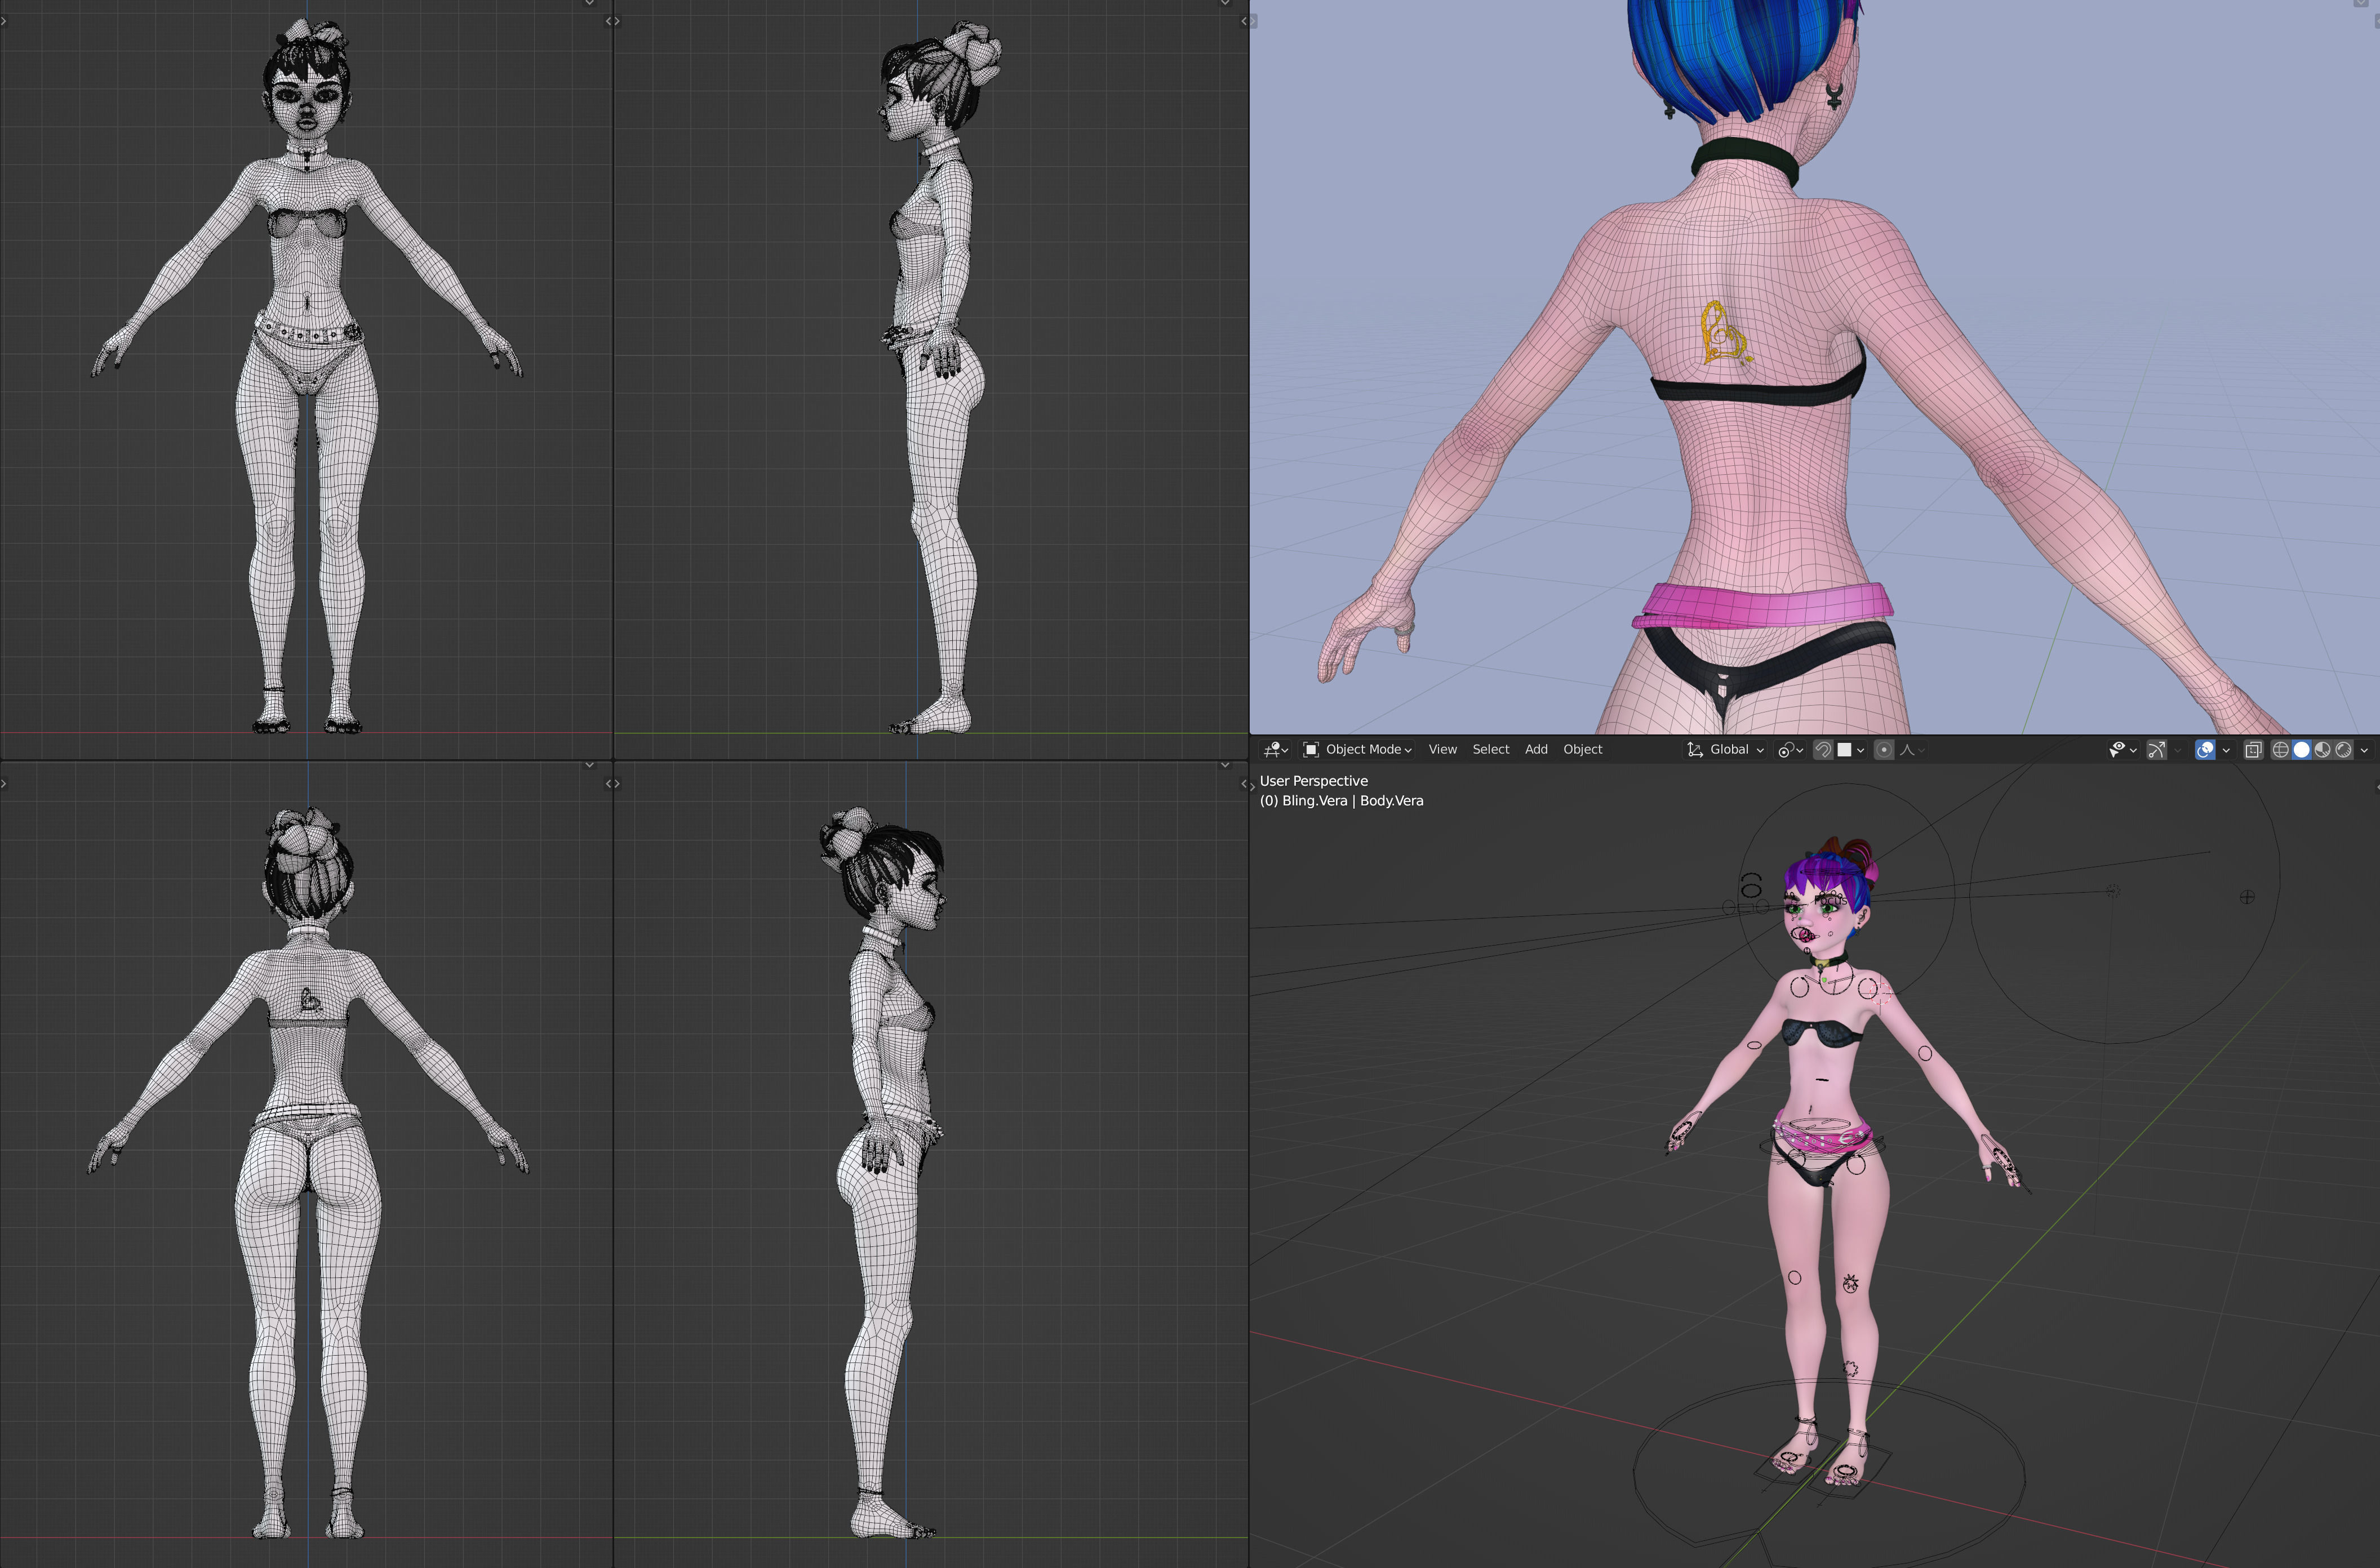This screenshot has width=2380, height=1568.
Task: Expand the Global transform orientation dropdown
Action: click(x=1726, y=750)
